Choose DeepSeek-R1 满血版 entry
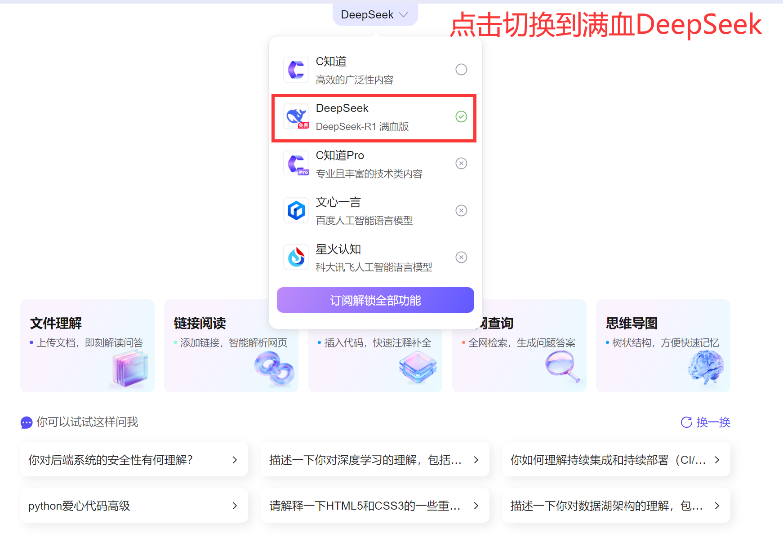The width and height of the screenshot is (783, 542). [374, 118]
